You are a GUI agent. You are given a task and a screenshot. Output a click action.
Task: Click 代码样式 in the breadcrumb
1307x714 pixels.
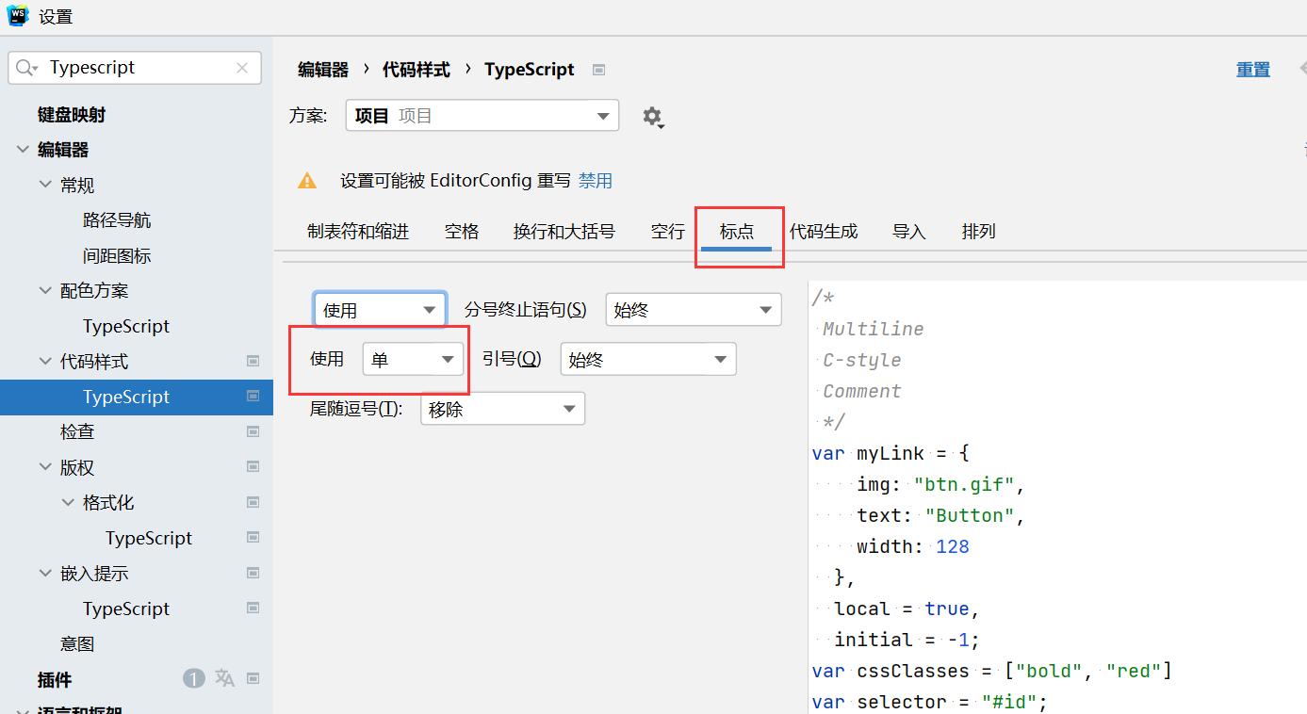pyautogui.click(x=417, y=70)
